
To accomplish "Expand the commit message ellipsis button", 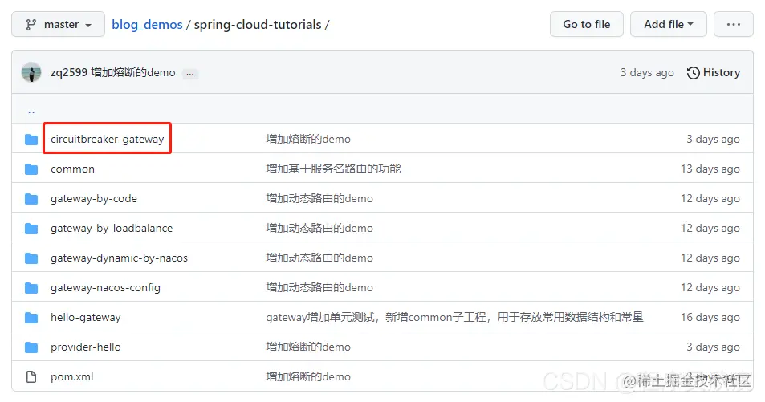I will pyautogui.click(x=189, y=74).
